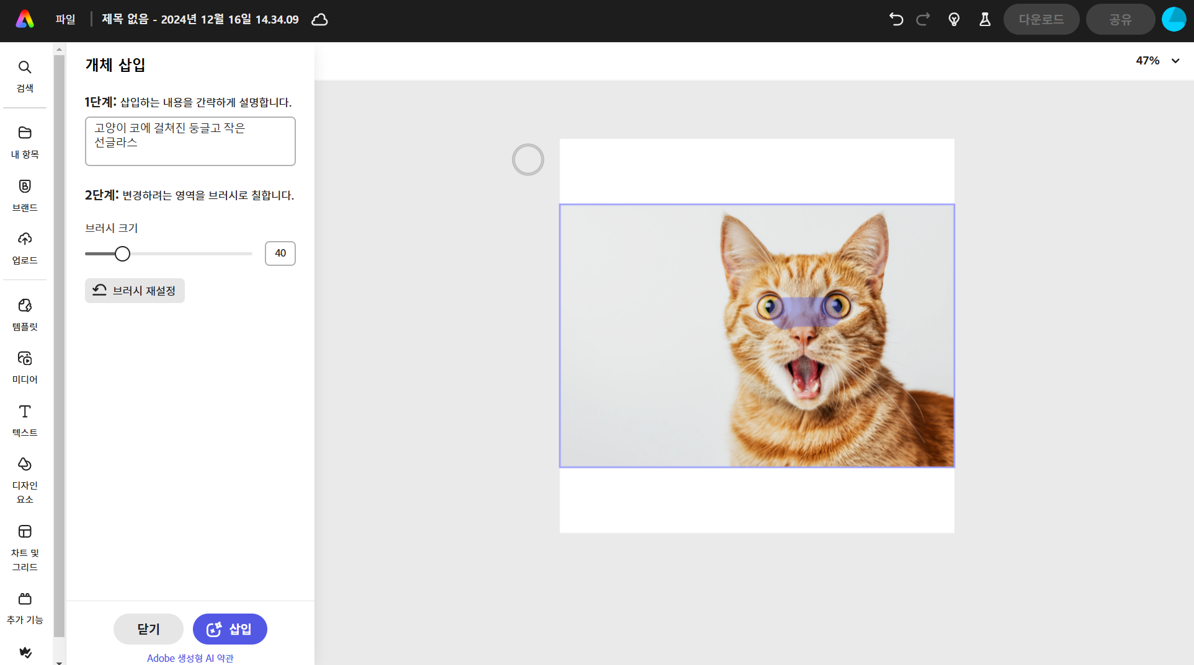Expand the 47% zoom dropdown
The image size is (1194, 665).
click(x=1157, y=61)
